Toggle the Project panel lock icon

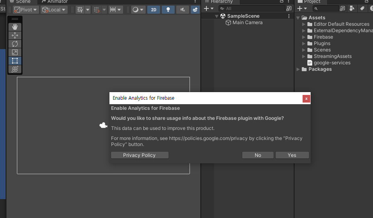(367, 2)
